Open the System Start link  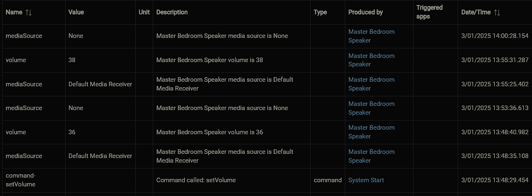click(x=366, y=180)
